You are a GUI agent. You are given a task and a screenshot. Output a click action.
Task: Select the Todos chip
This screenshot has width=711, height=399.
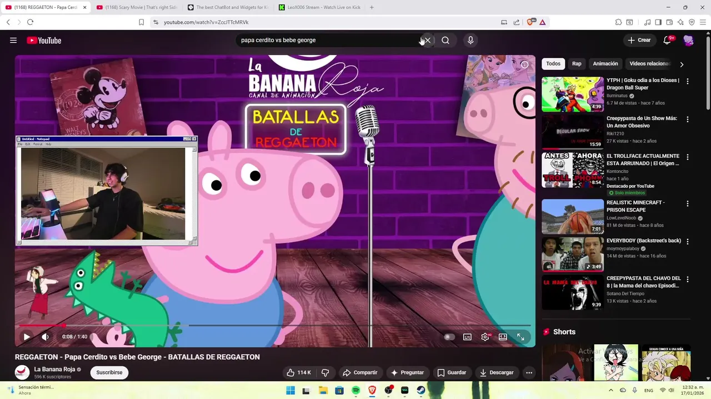click(553, 64)
